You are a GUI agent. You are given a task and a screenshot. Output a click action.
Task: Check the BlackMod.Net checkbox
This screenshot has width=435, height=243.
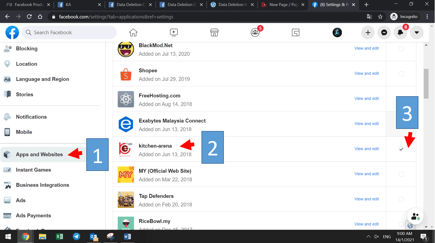pyautogui.click(x=401, y=49)
